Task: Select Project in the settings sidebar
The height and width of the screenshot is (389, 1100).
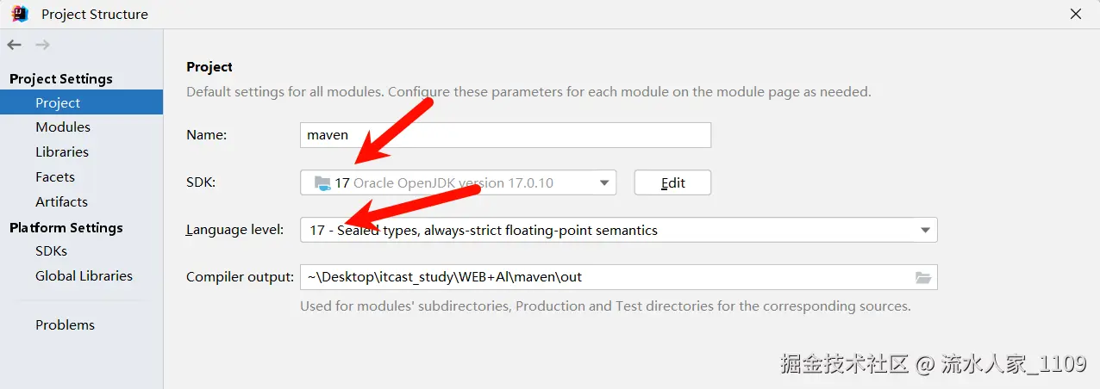Action: pos(58,102)
